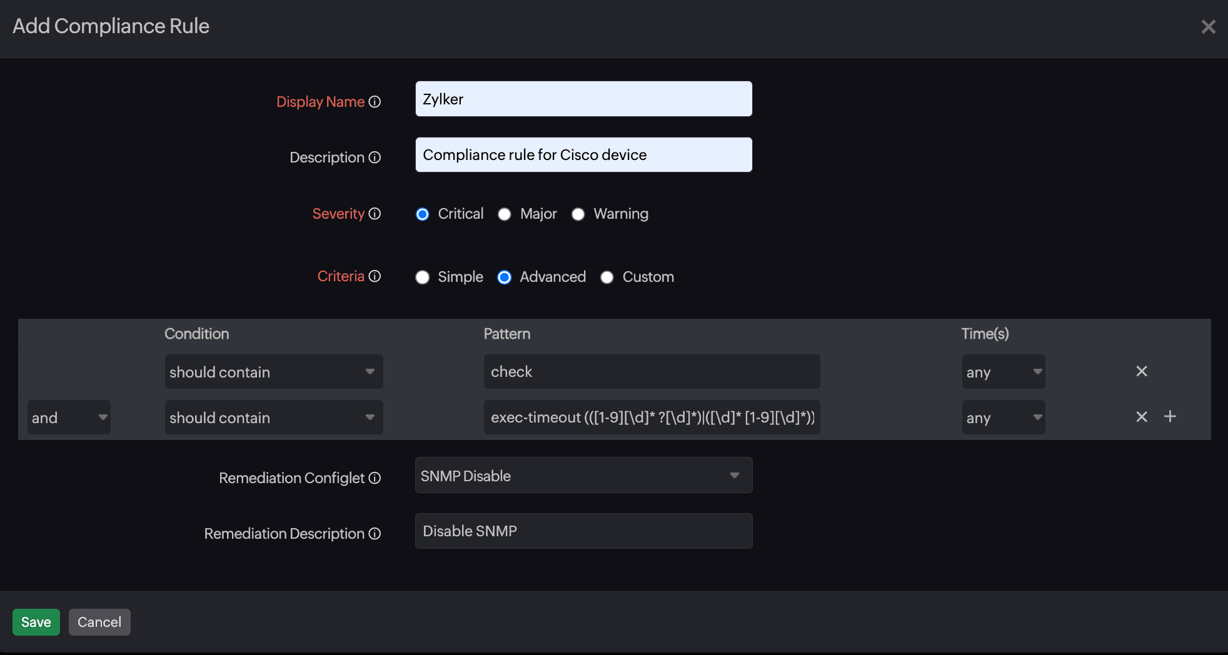The height and width of the screenshot is (655, 1228).
Task: Remove the exec-timeout condition row
Action: pyautogui.click(x=1141, y=417)
